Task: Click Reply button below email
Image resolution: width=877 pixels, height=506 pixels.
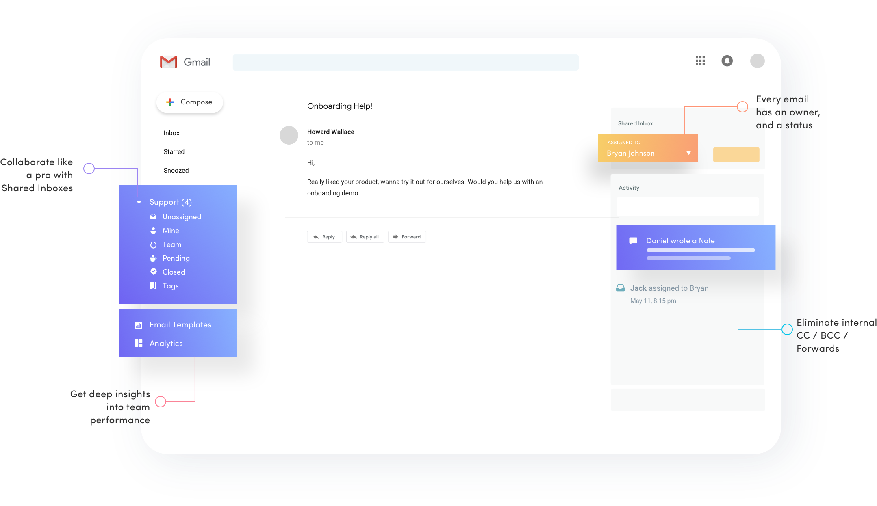Action: tap(324, 237)
